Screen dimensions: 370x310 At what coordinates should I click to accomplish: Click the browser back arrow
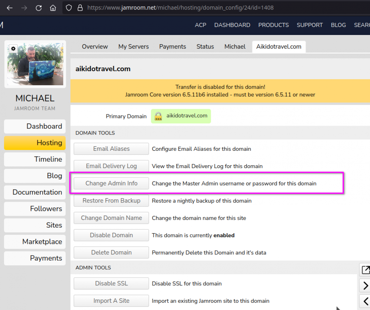click(x=10, y=8)
